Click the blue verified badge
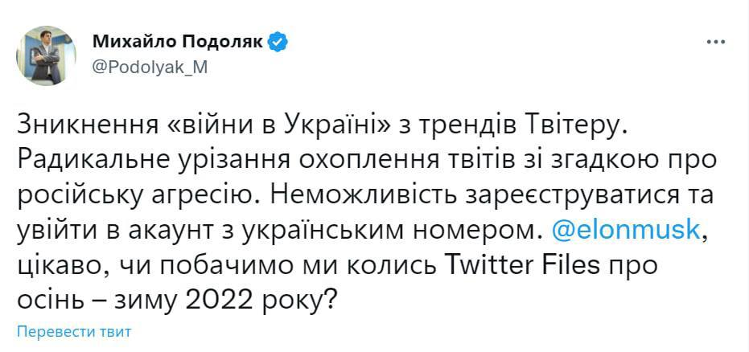Image resolution: width=749 pixels, height=352 pixels. (278, 42)
